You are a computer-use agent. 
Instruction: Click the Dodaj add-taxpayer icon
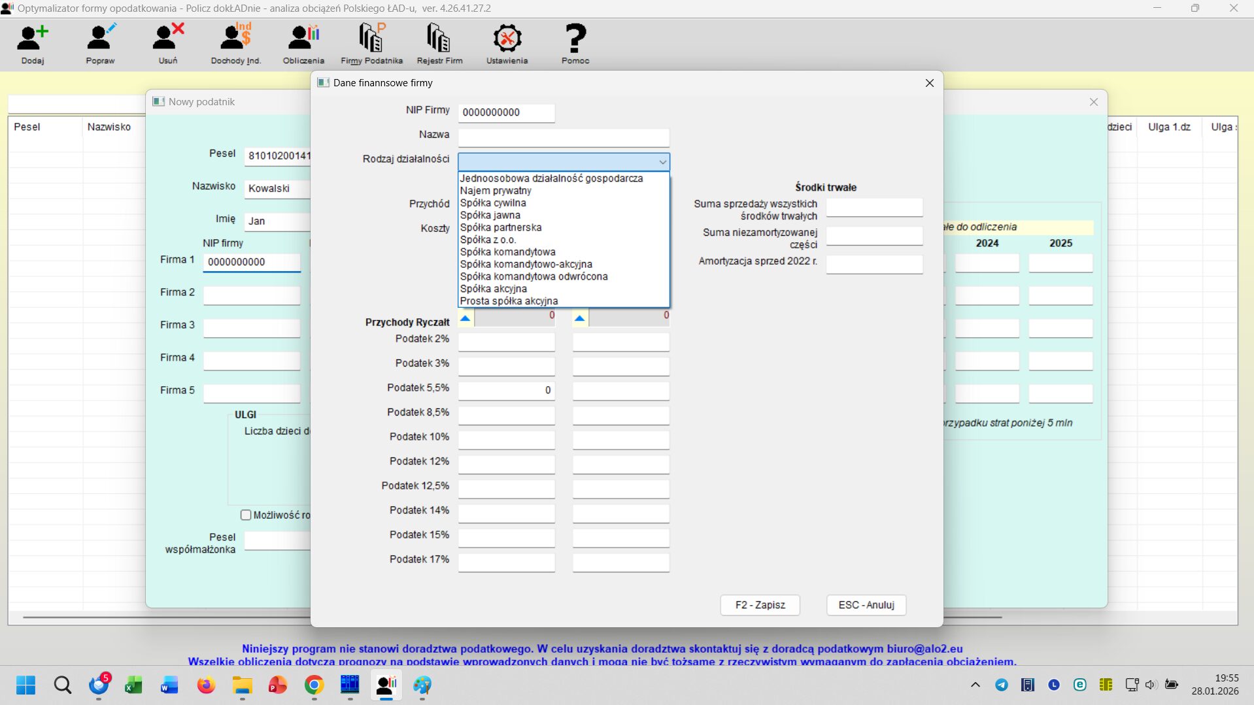(32, 39)
